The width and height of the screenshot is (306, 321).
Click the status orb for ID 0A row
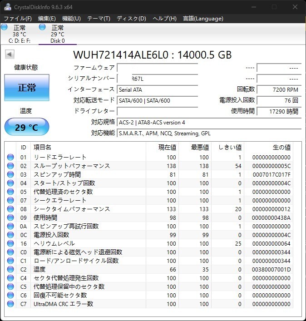(x=10, y=226)
